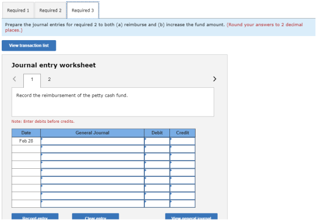326x220 pixels.
Task: Go to next journal entry arrow
Action: (x=215, y=79)
